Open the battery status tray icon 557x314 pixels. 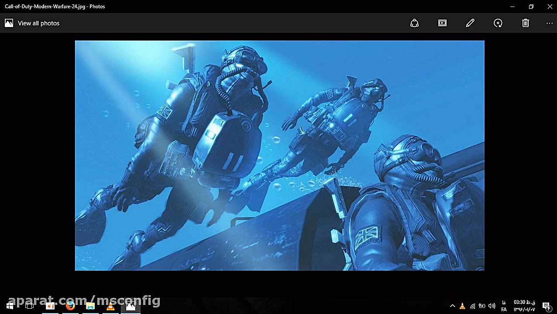482,306
